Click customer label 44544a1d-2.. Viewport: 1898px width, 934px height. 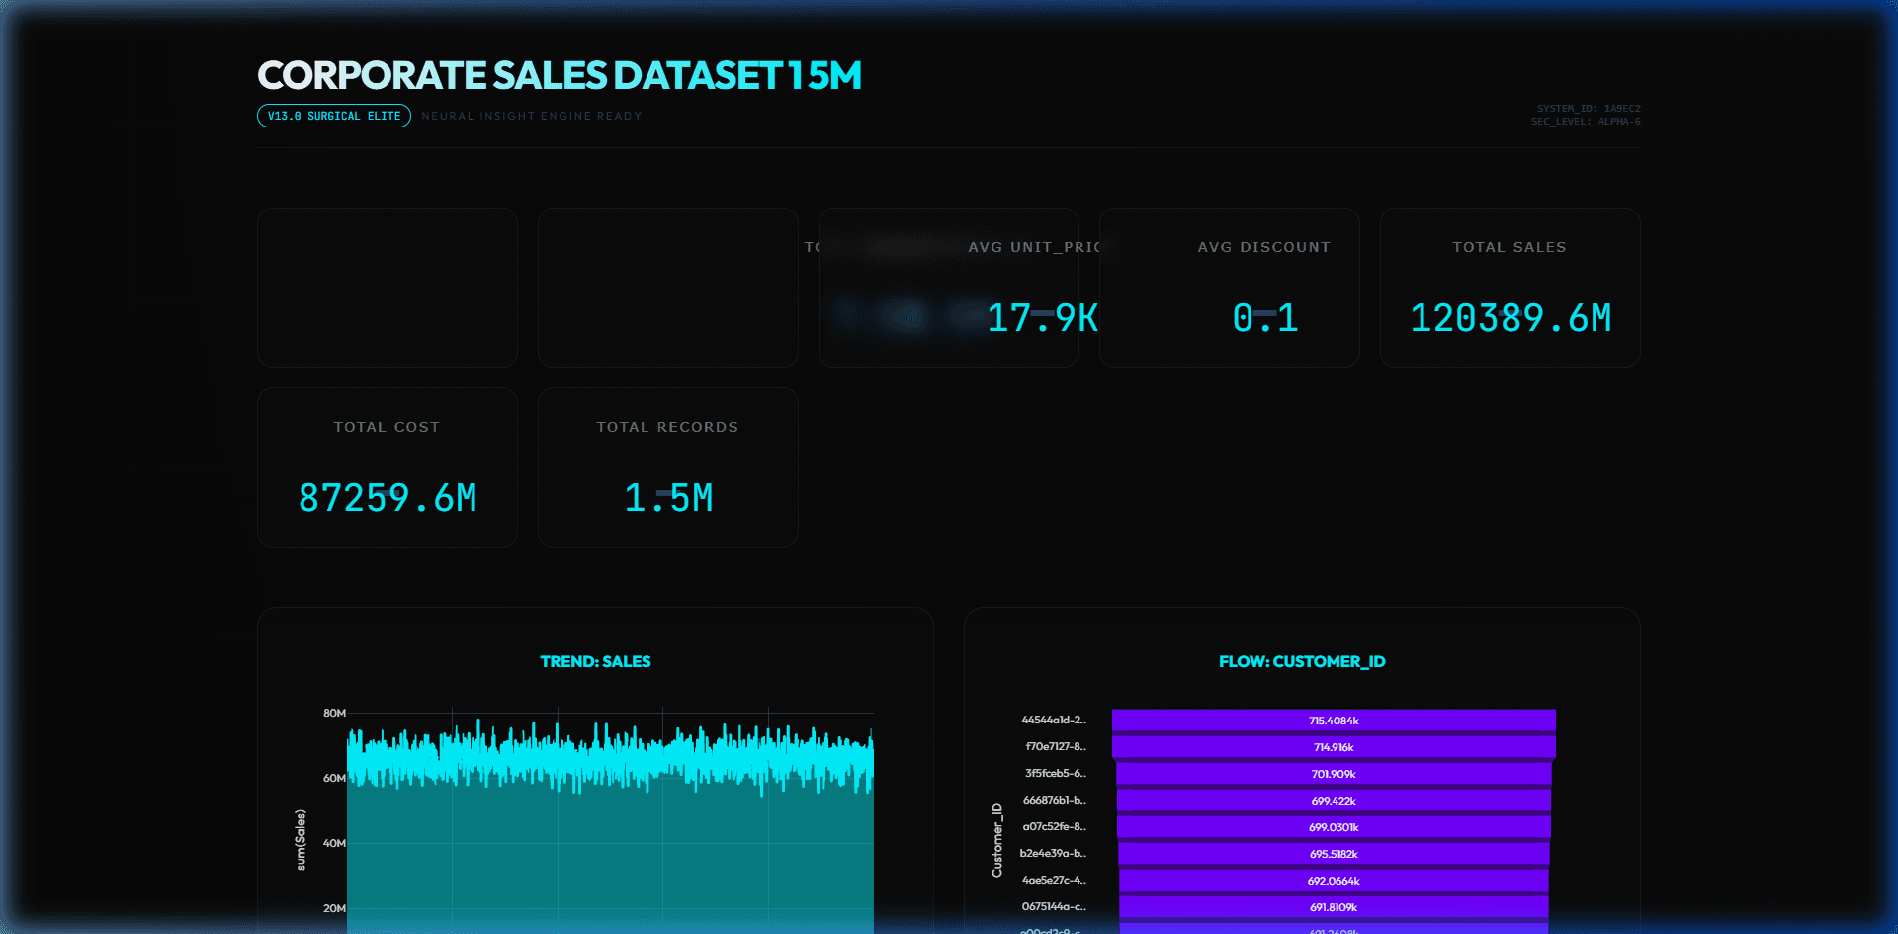1054,720
